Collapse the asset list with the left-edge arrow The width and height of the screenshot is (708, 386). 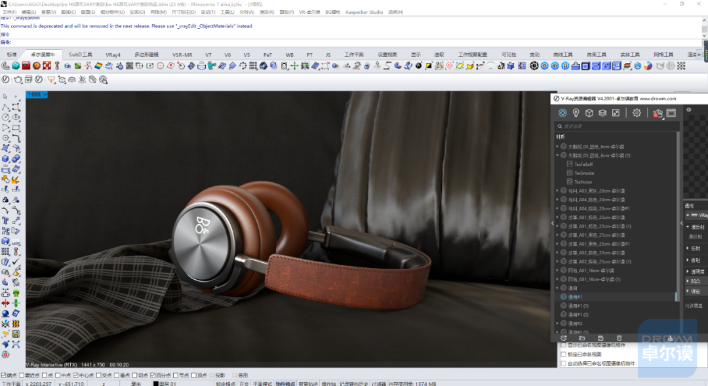pos(553,223)
